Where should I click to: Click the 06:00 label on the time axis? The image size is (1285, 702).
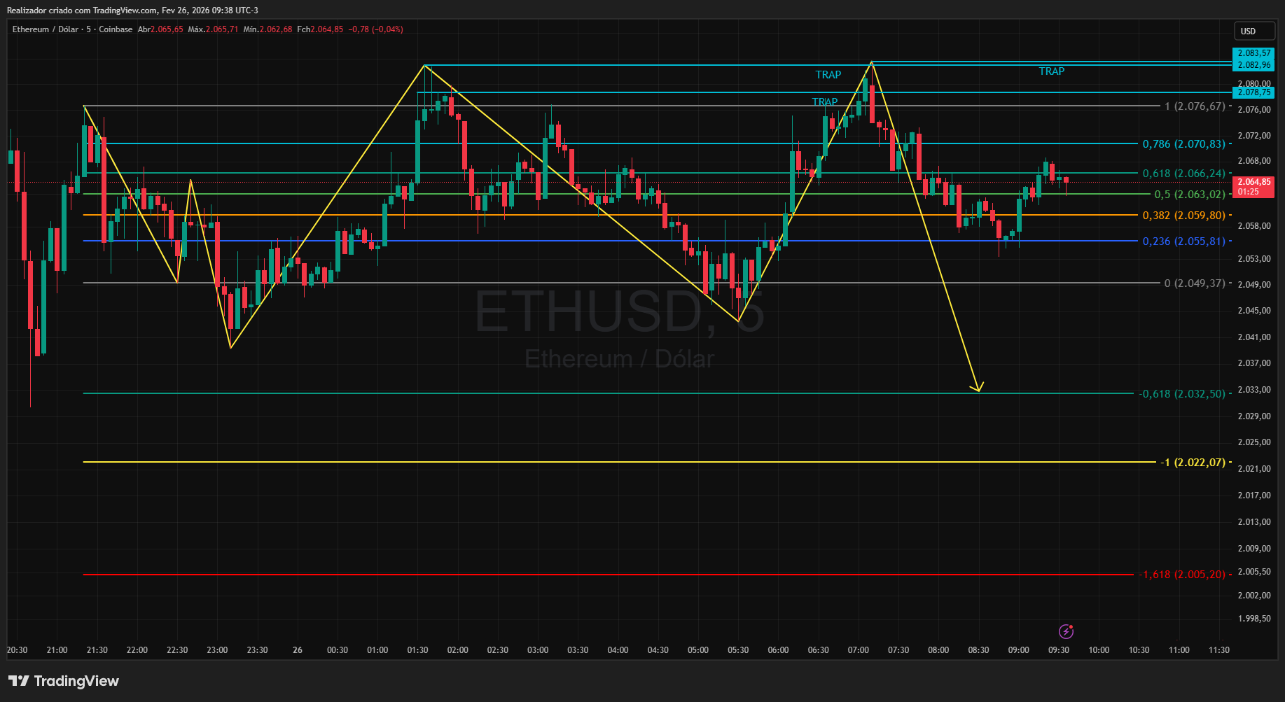tap(778, 650)
